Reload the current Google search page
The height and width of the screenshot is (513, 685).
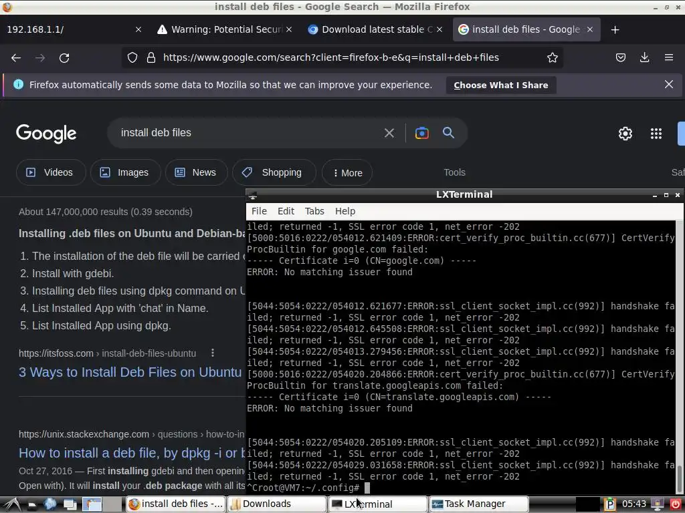(x=64, y=57)
